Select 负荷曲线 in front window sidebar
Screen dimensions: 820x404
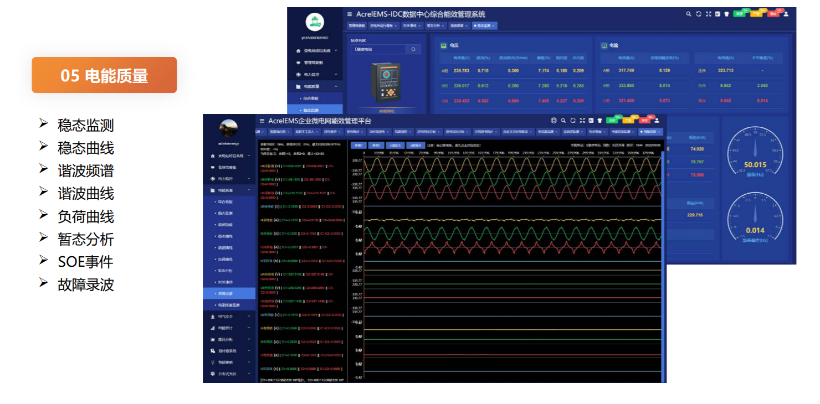(229, 259)
